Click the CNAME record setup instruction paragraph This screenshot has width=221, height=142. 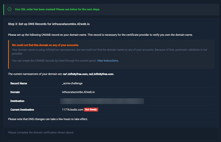[x=100, y=35]
